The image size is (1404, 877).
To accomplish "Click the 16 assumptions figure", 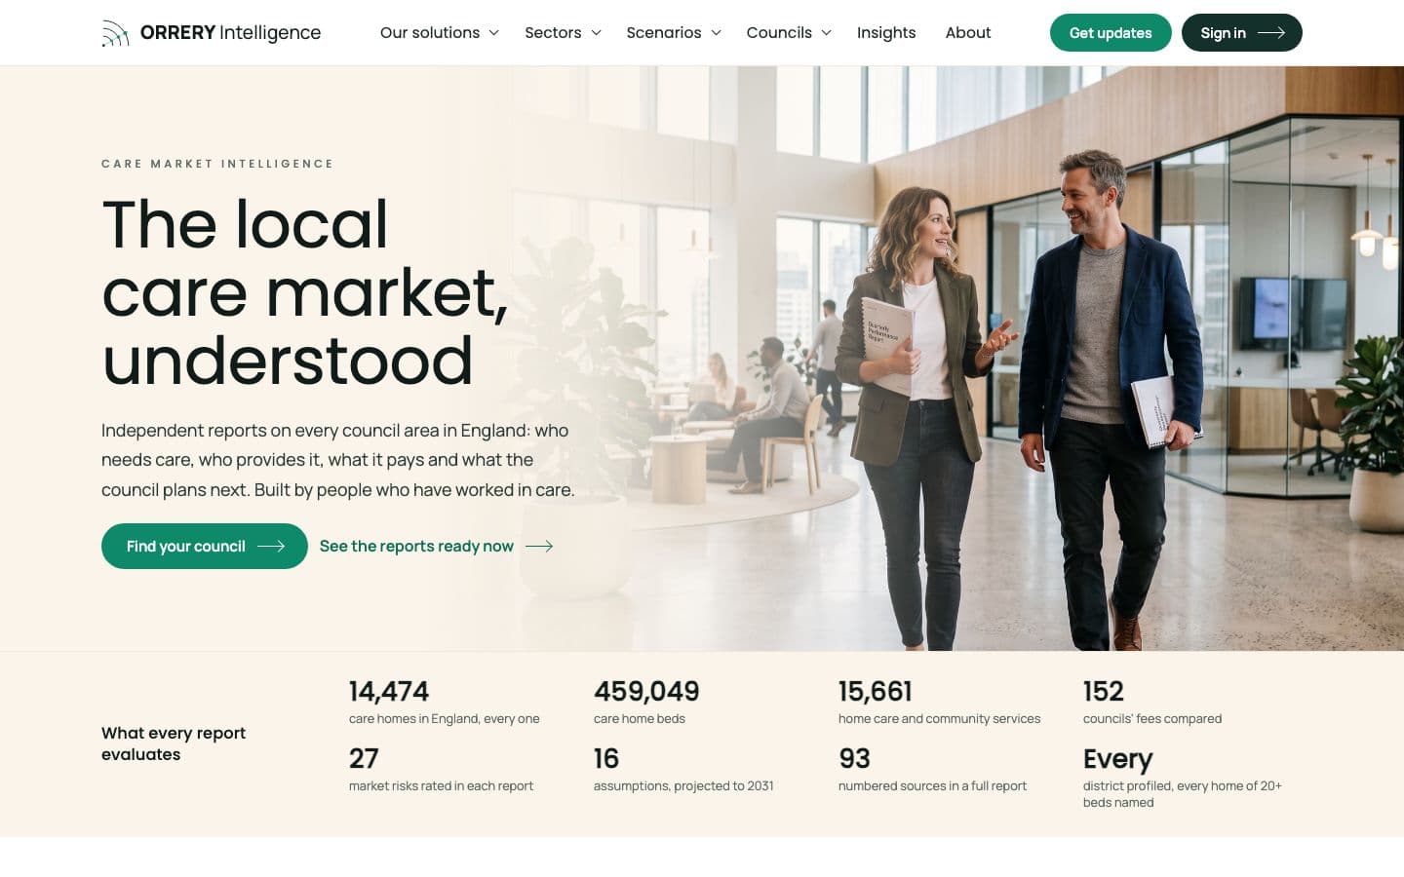I will pyautogui.click(x=606, y=759).
